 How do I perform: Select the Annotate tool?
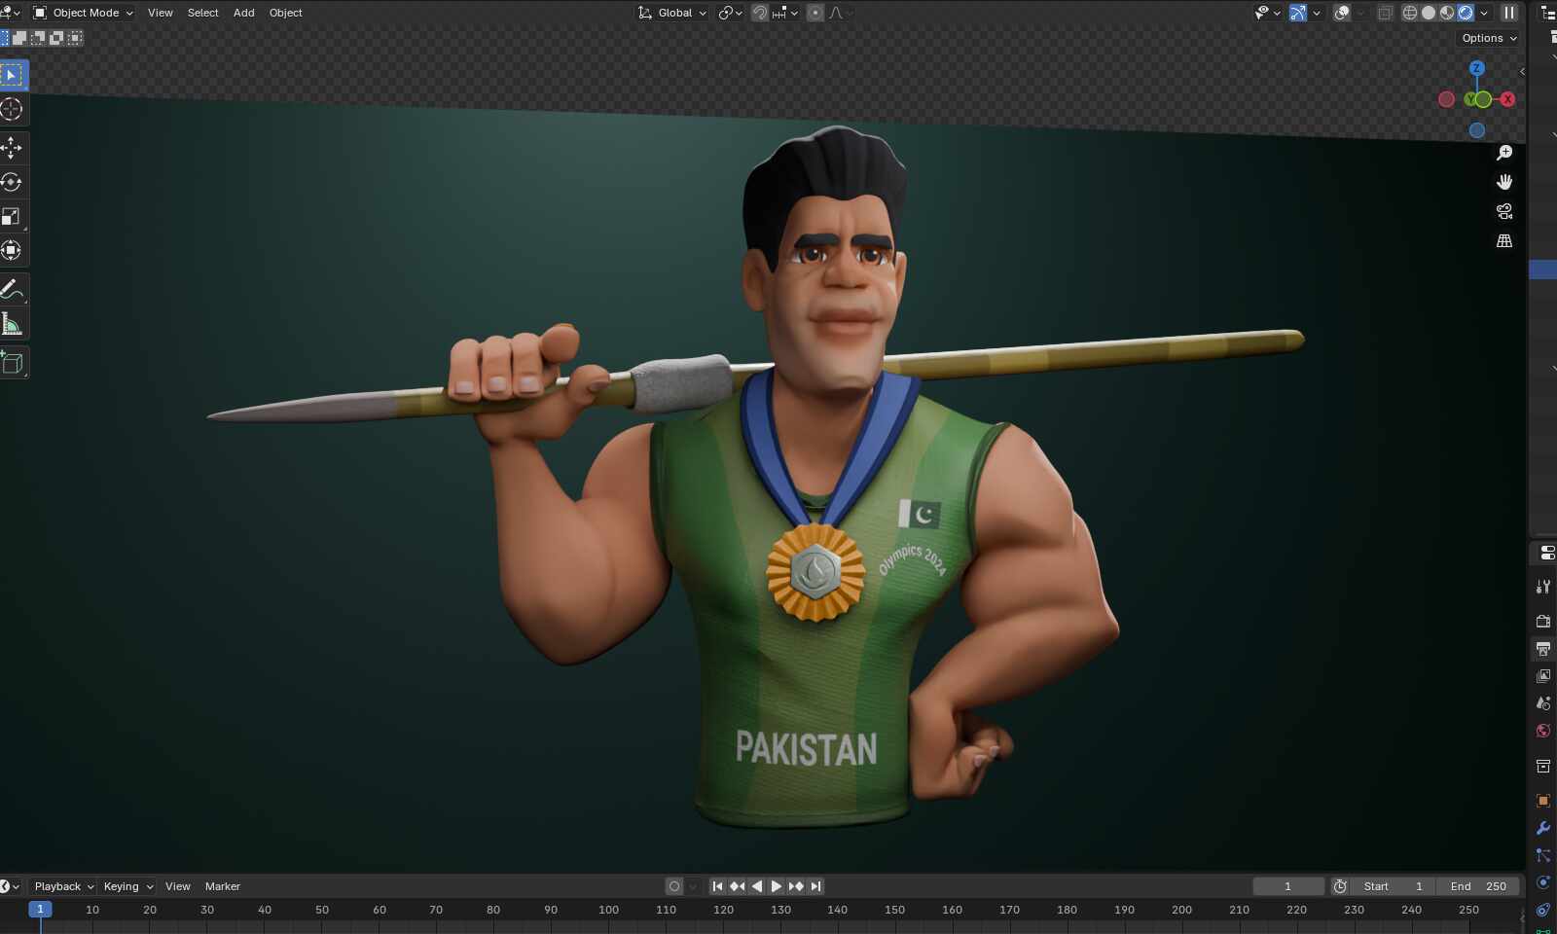pyautogui.click(x=12, y=289)
